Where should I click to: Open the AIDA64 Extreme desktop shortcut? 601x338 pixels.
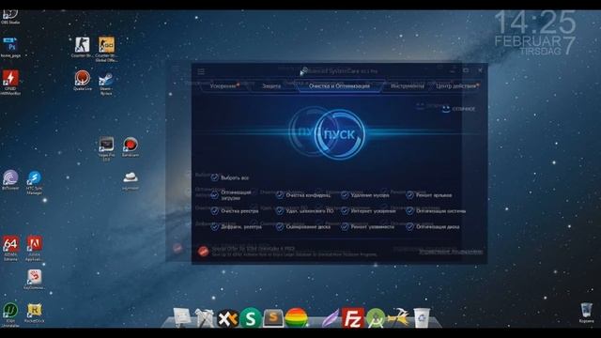[x=10, y=248]
